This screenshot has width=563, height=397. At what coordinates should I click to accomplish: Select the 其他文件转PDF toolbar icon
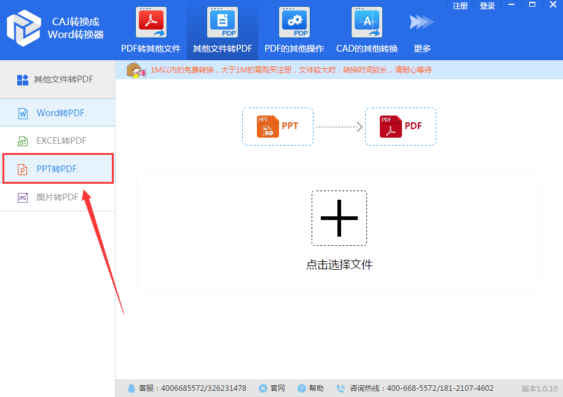[222, 22]
